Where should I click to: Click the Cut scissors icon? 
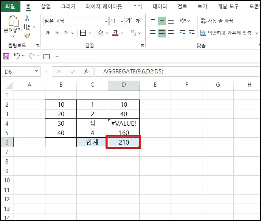(27, 18)
